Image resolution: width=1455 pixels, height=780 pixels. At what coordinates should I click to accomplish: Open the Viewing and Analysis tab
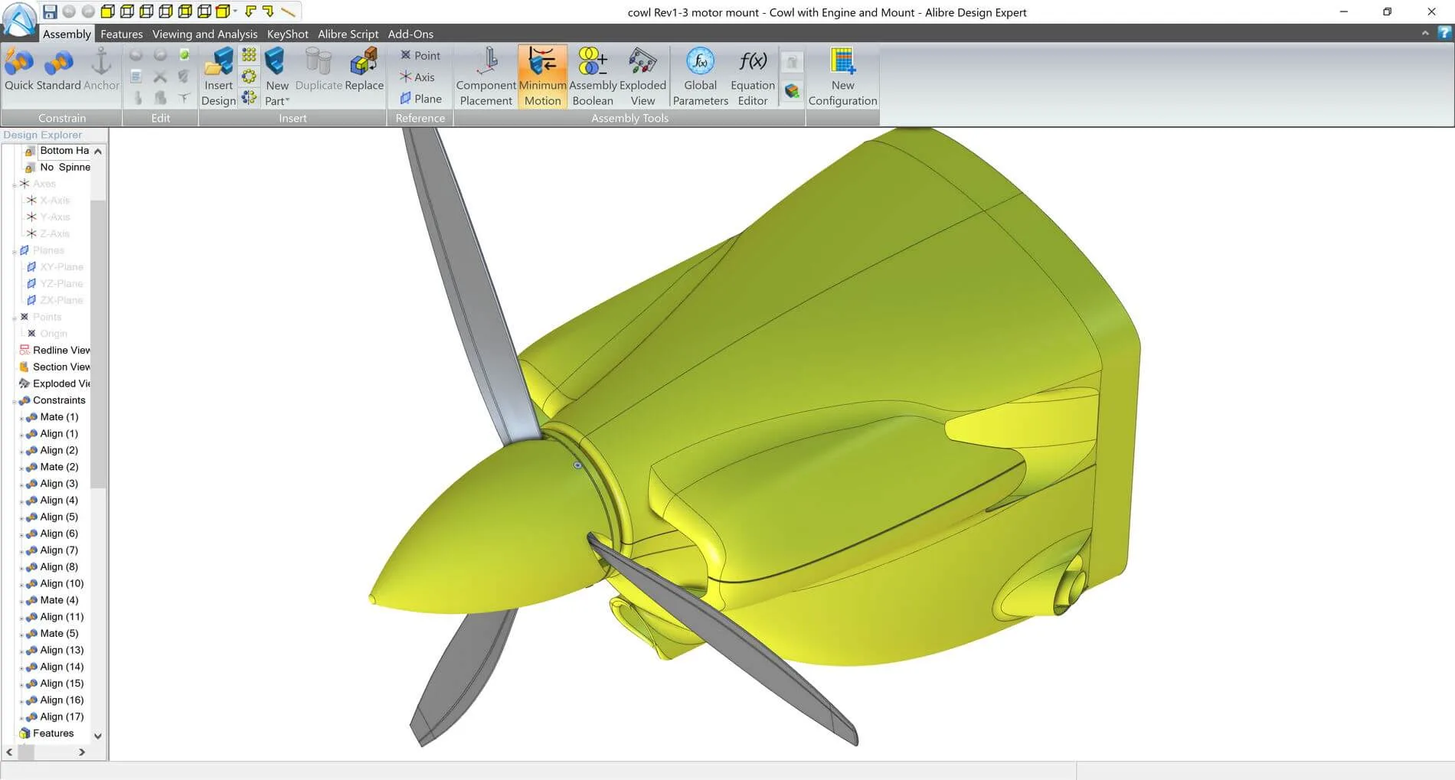(x=204, y=34)
